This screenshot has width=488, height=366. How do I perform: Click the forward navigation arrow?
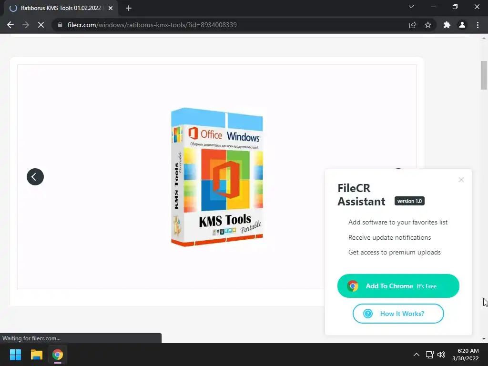(26, 25)
